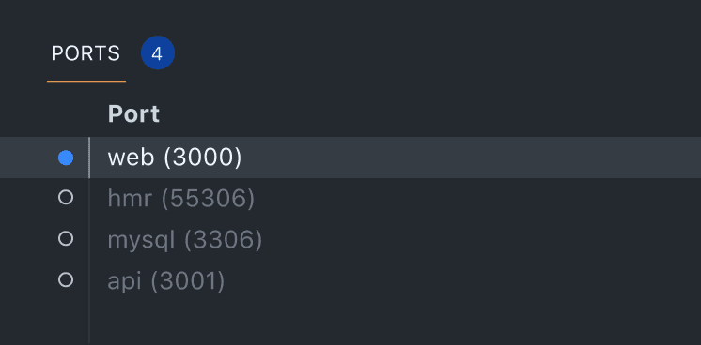Click the hollow circle icon beside hmr
The height and width of the screenshot is (345, 701).
click(x=66, y=197)
